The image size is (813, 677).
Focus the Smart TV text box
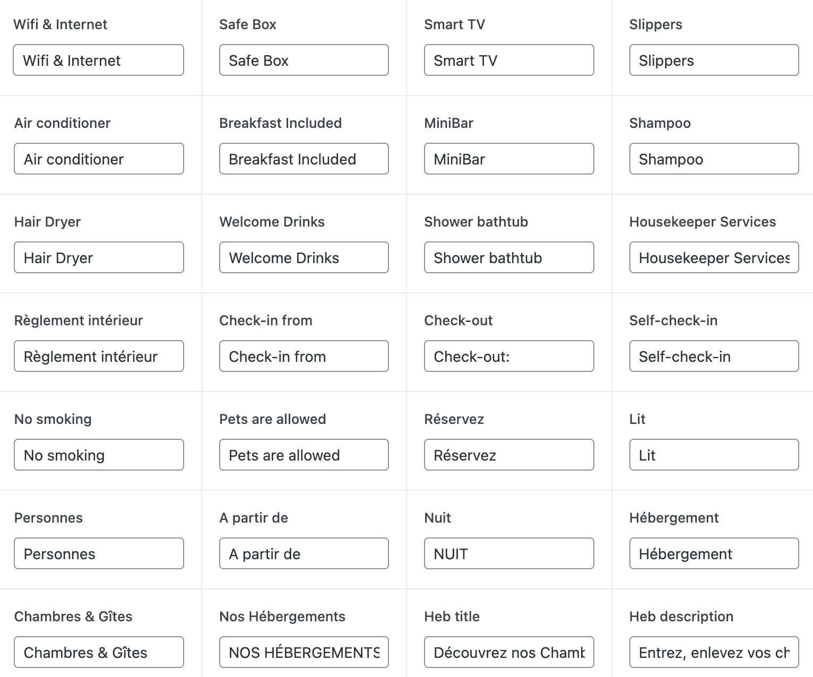[508, 60]
